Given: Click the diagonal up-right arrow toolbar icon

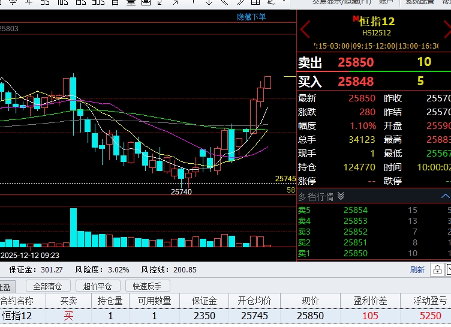Looking at the screenshot, I should click(175, 2).
